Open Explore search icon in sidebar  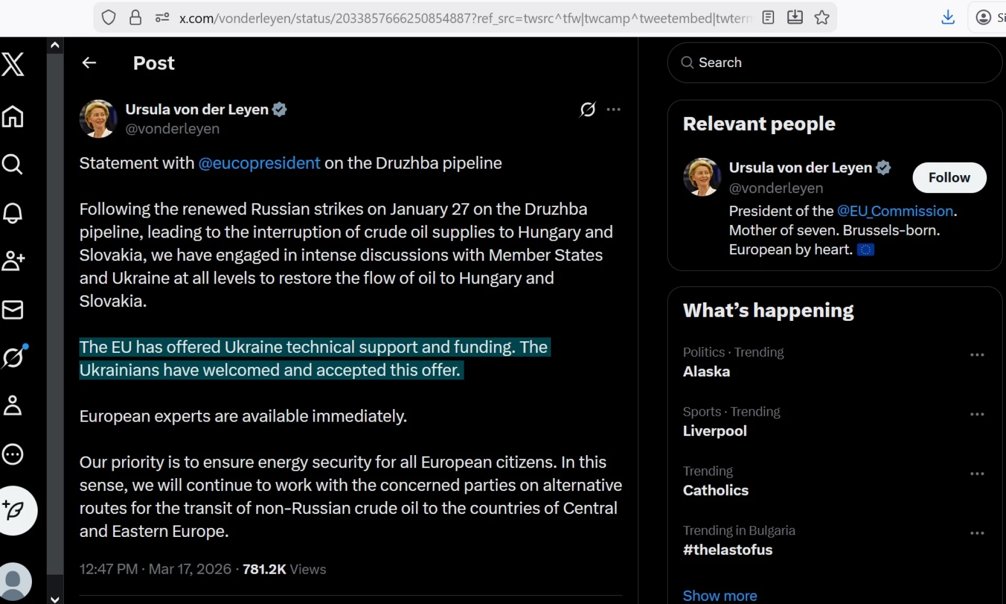[13, 165]
